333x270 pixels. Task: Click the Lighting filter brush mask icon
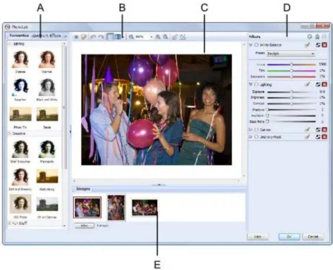(x=307, y=85)
